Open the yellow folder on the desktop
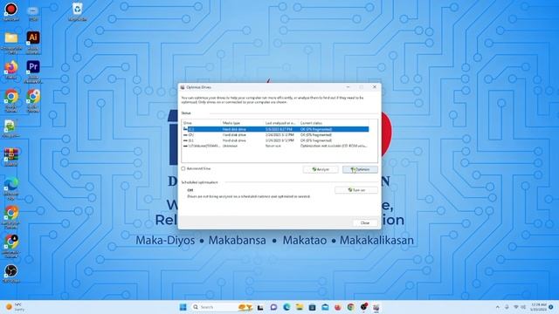Viewport: 559px width, 314px height. pyautogui.click(x=11, y=42)
